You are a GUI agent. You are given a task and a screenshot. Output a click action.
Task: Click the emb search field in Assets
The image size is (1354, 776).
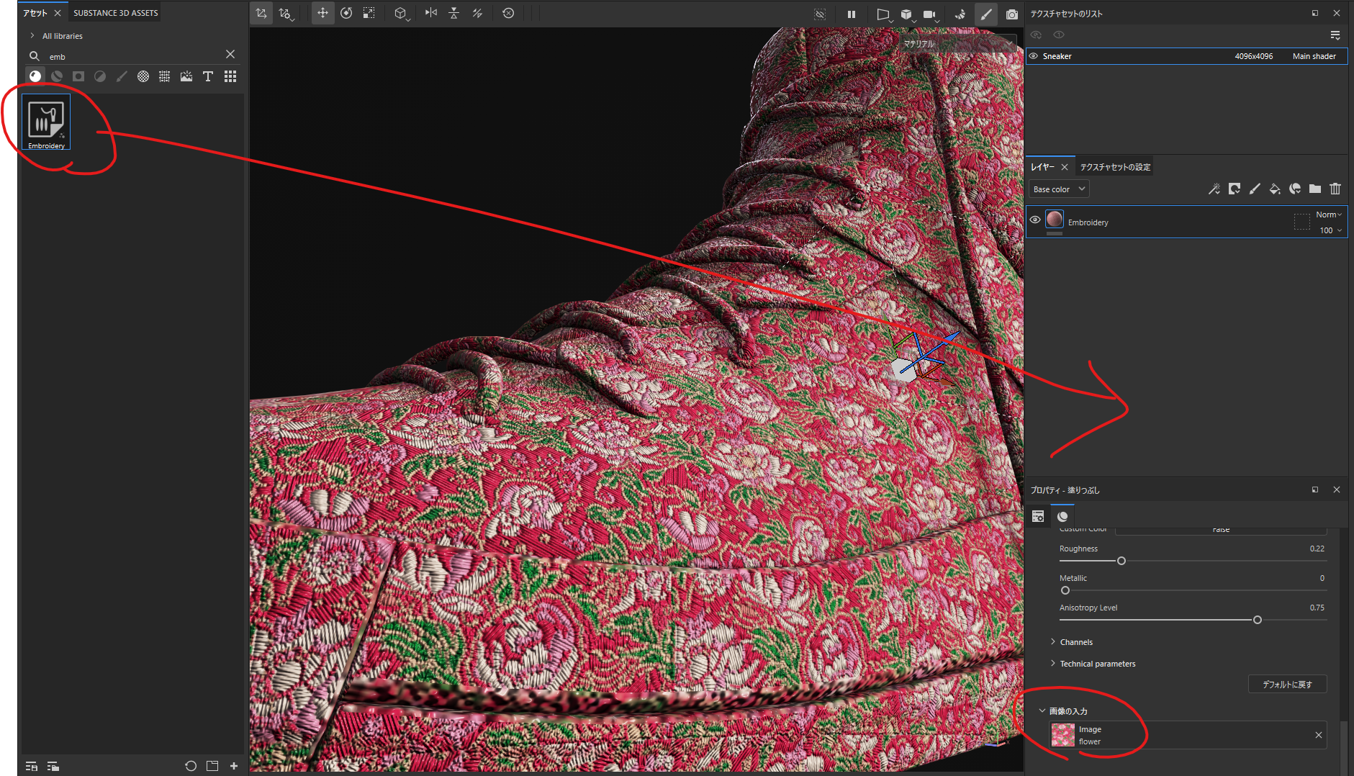point(133,56)
